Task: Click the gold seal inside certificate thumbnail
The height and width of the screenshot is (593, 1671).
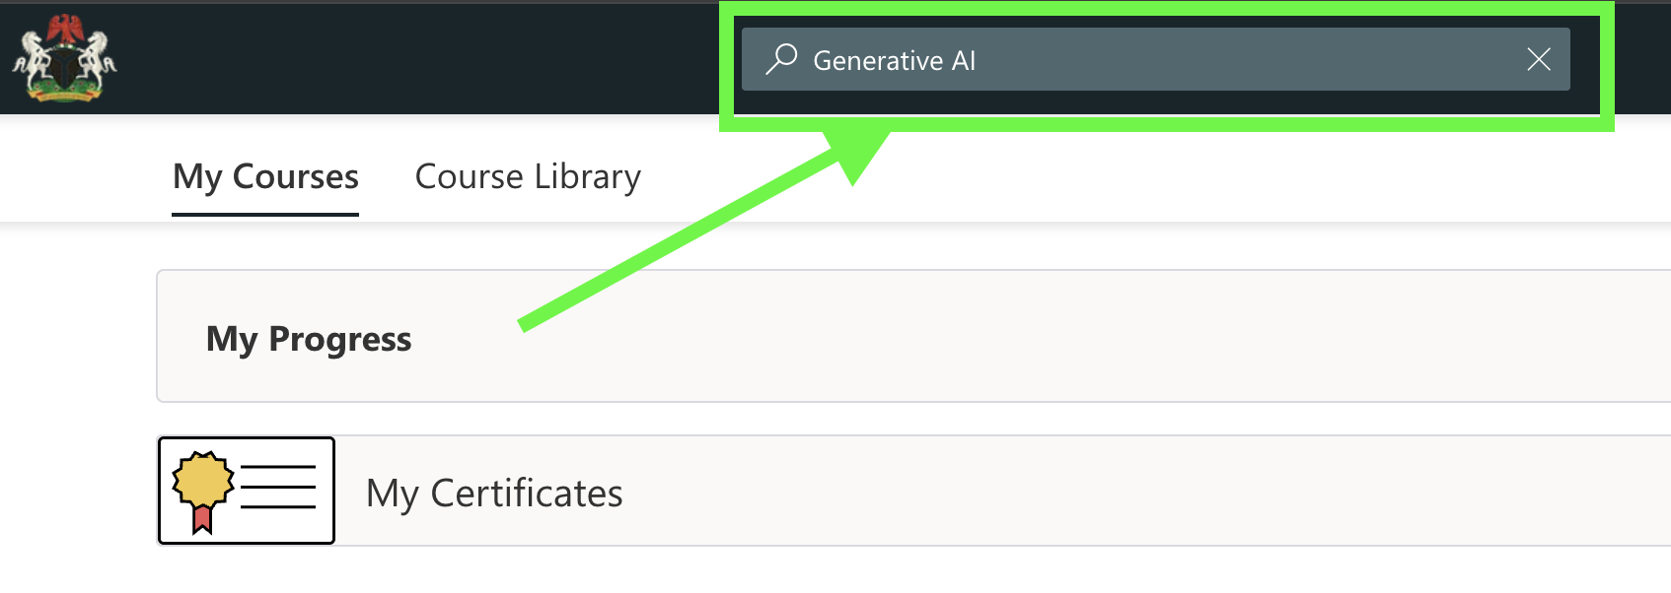Action: 203,481
